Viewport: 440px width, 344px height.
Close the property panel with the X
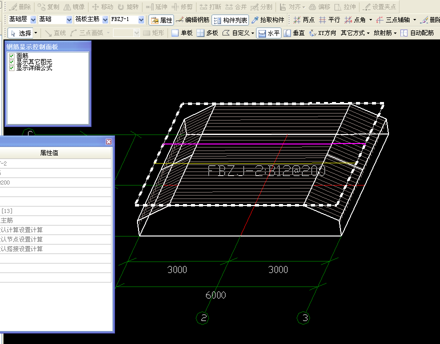point(109,141)
